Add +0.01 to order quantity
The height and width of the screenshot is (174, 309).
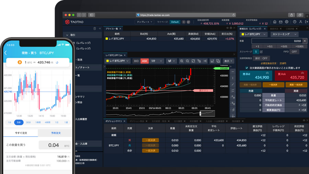[284, 46]
